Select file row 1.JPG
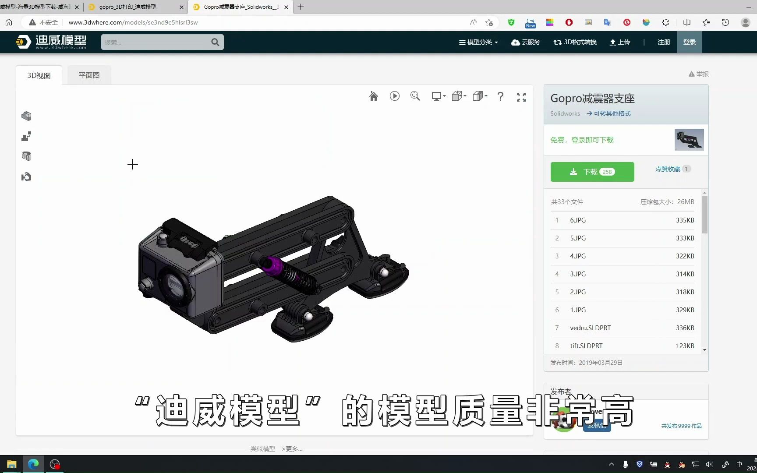Viewport: 757px width, 473px height. (623, 310)
